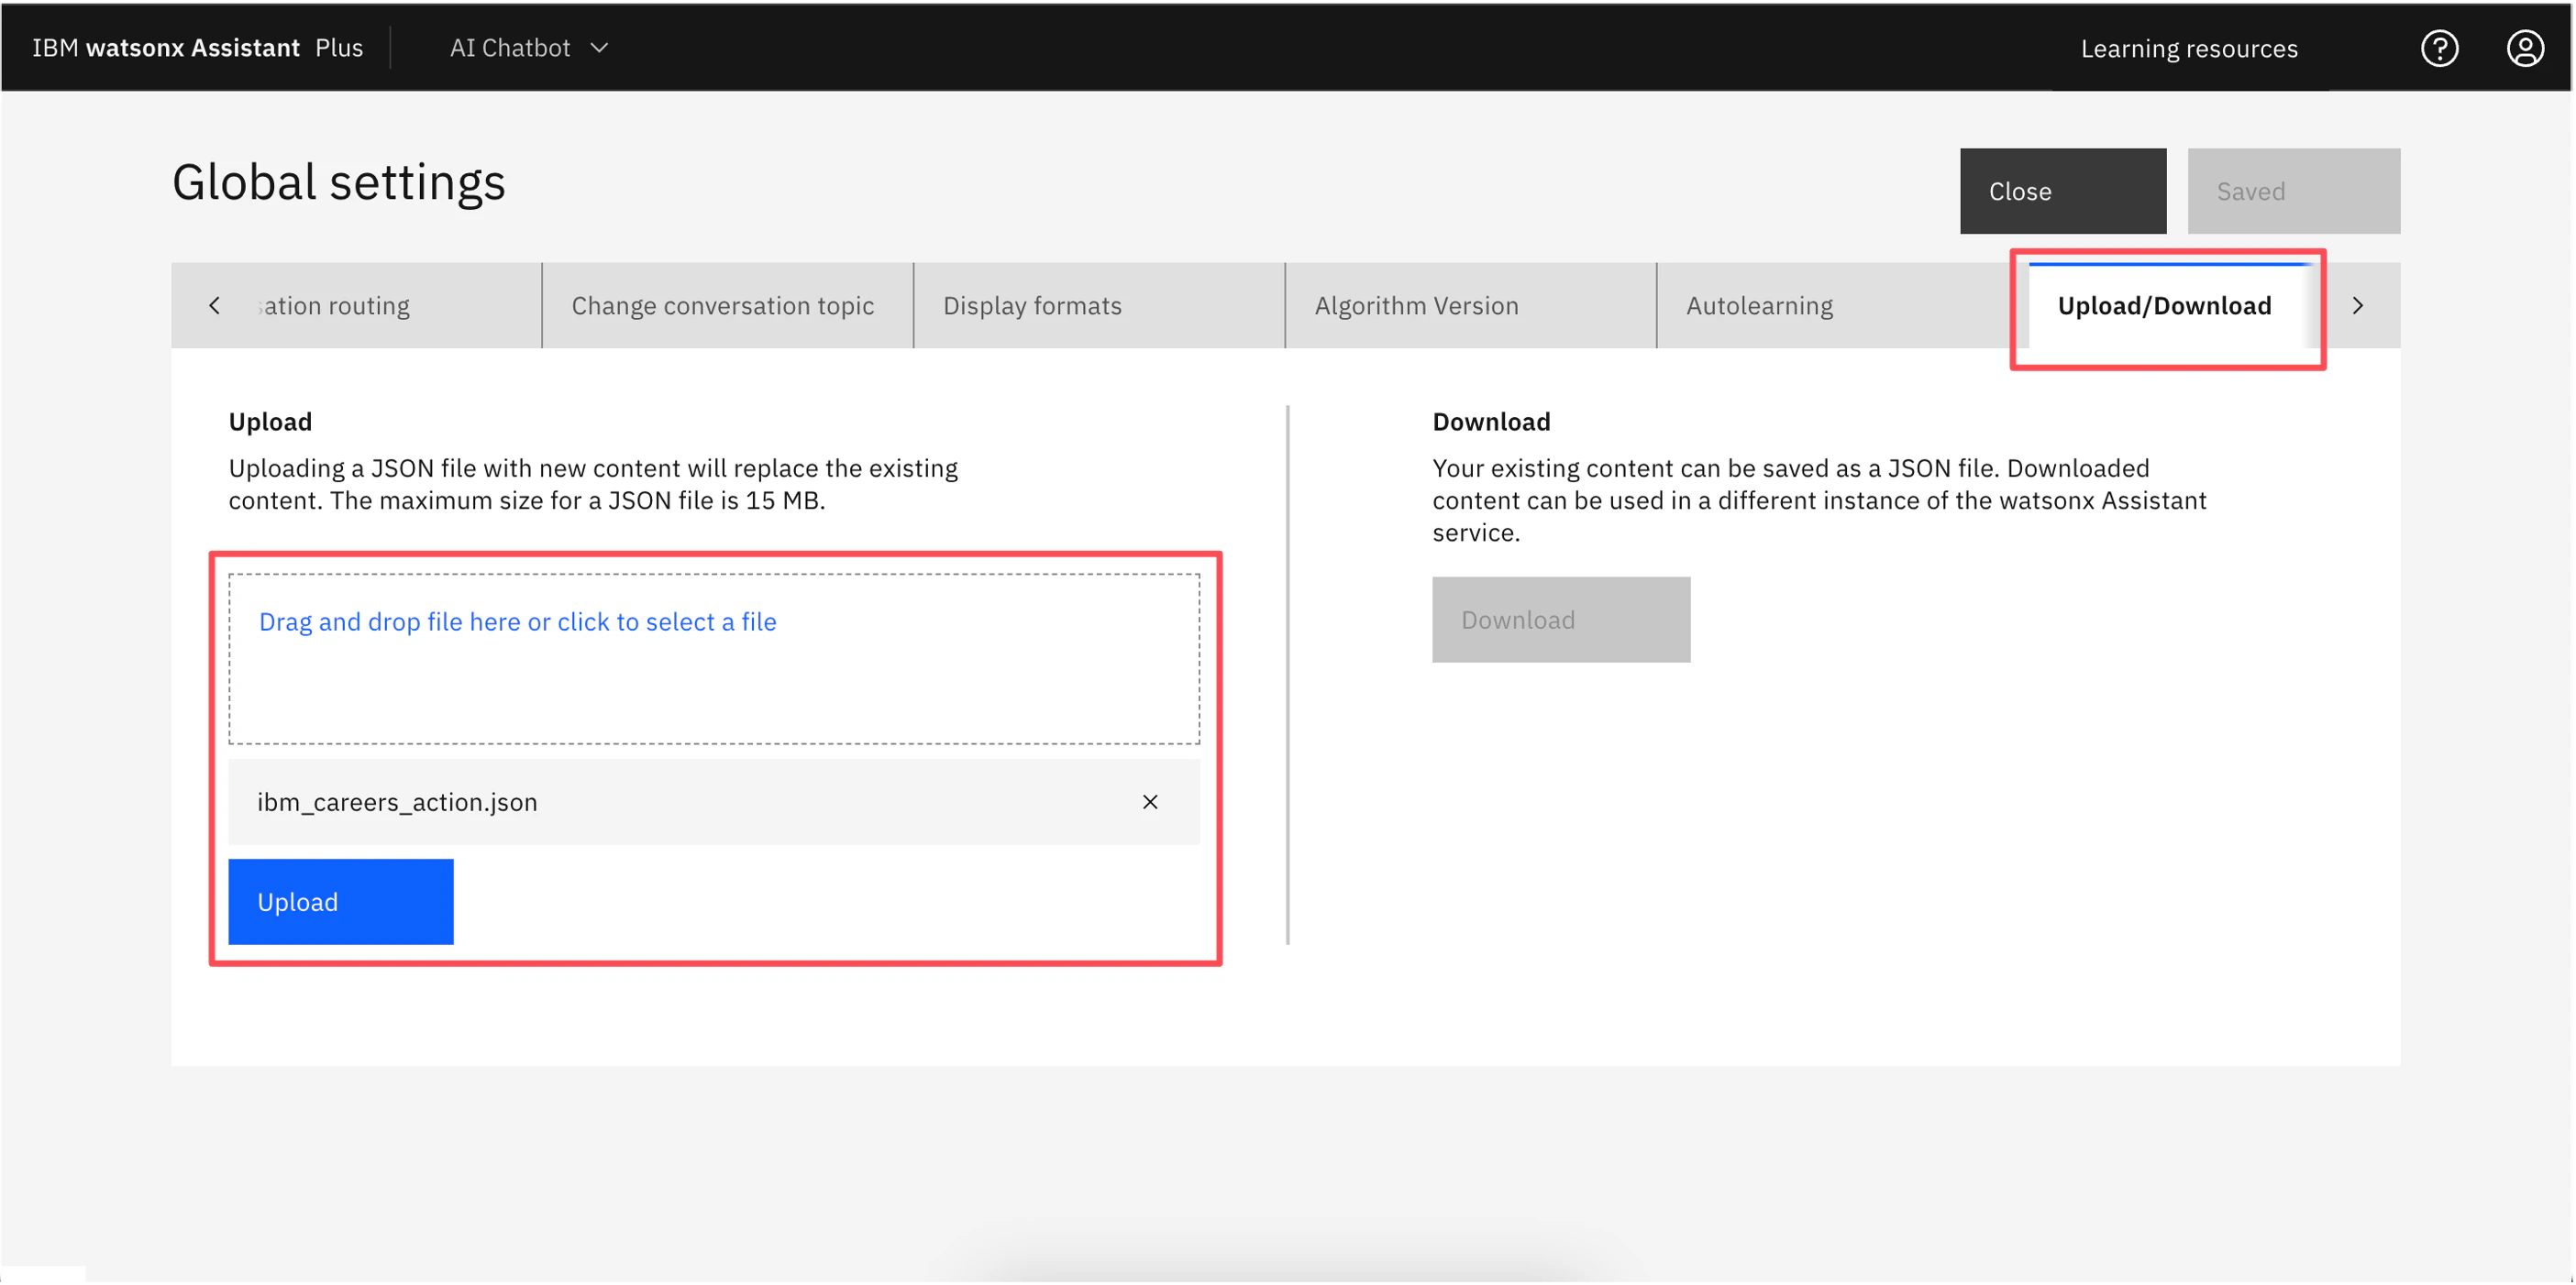Open the Display formats tab

click(1032, 306)
